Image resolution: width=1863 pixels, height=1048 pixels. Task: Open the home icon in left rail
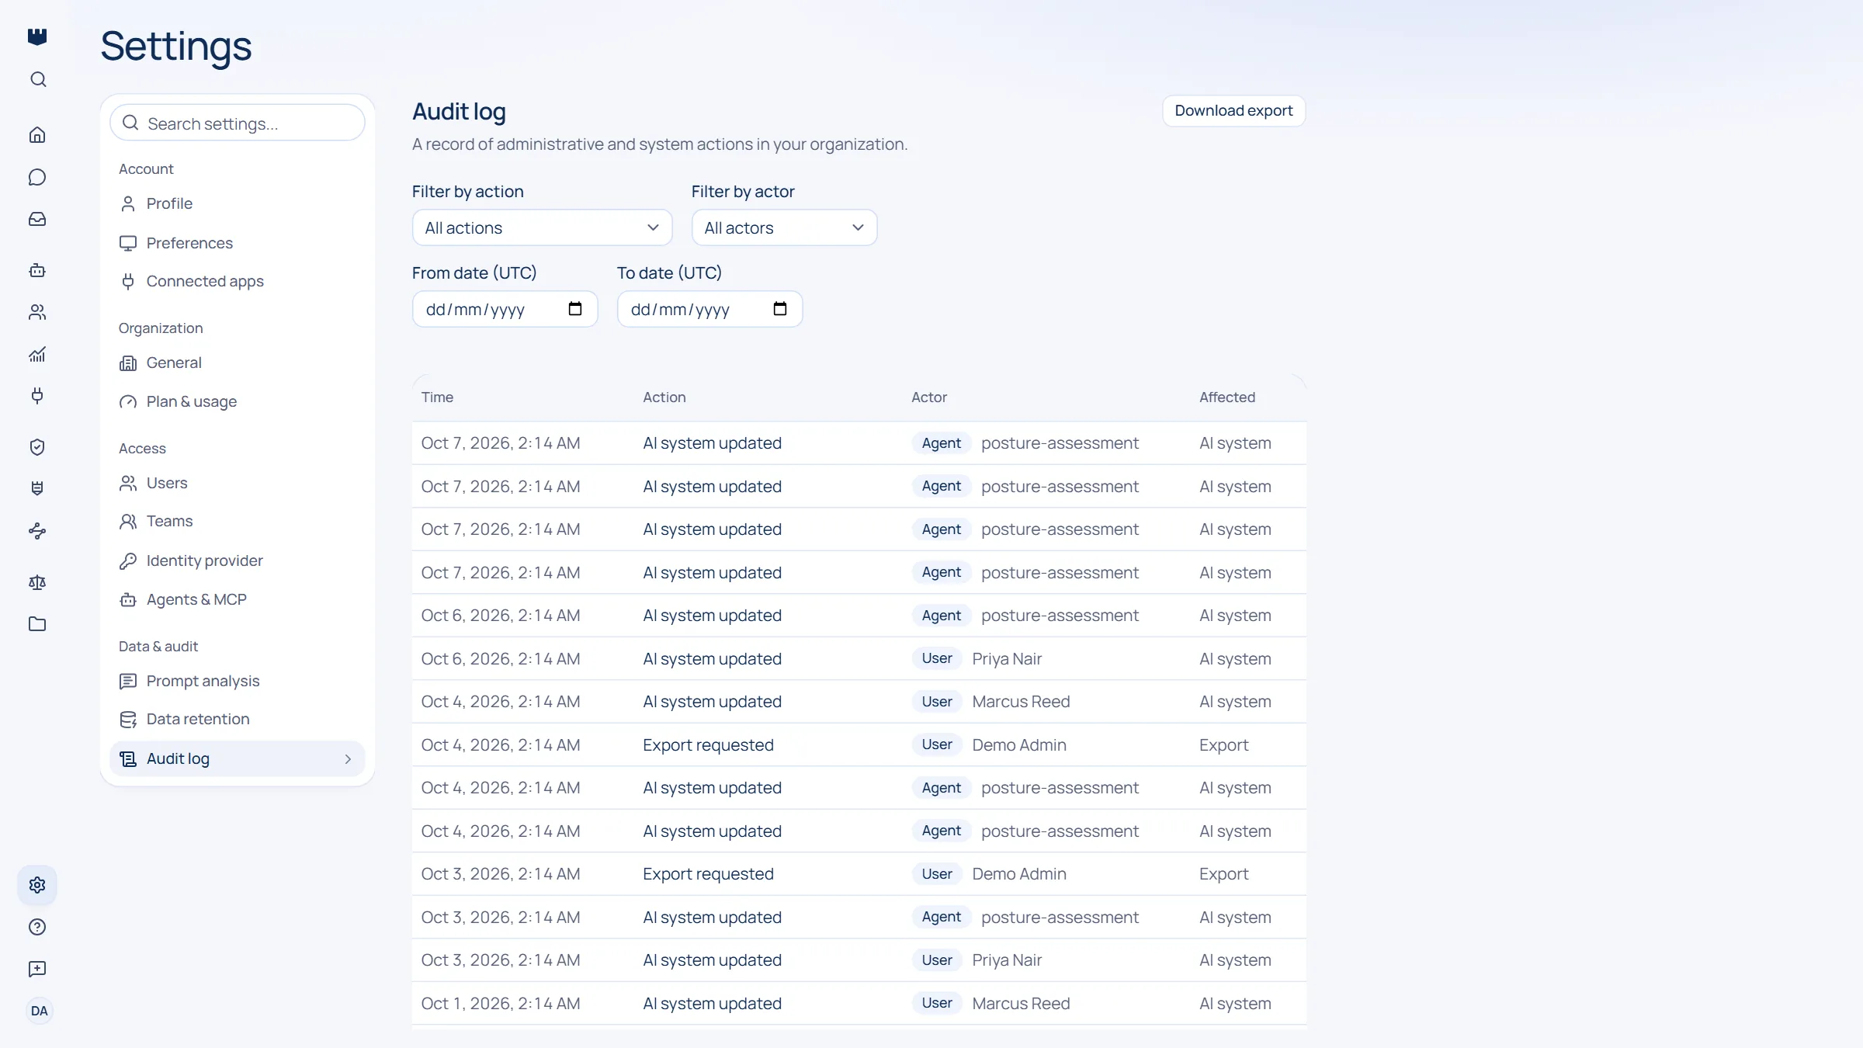37,135
